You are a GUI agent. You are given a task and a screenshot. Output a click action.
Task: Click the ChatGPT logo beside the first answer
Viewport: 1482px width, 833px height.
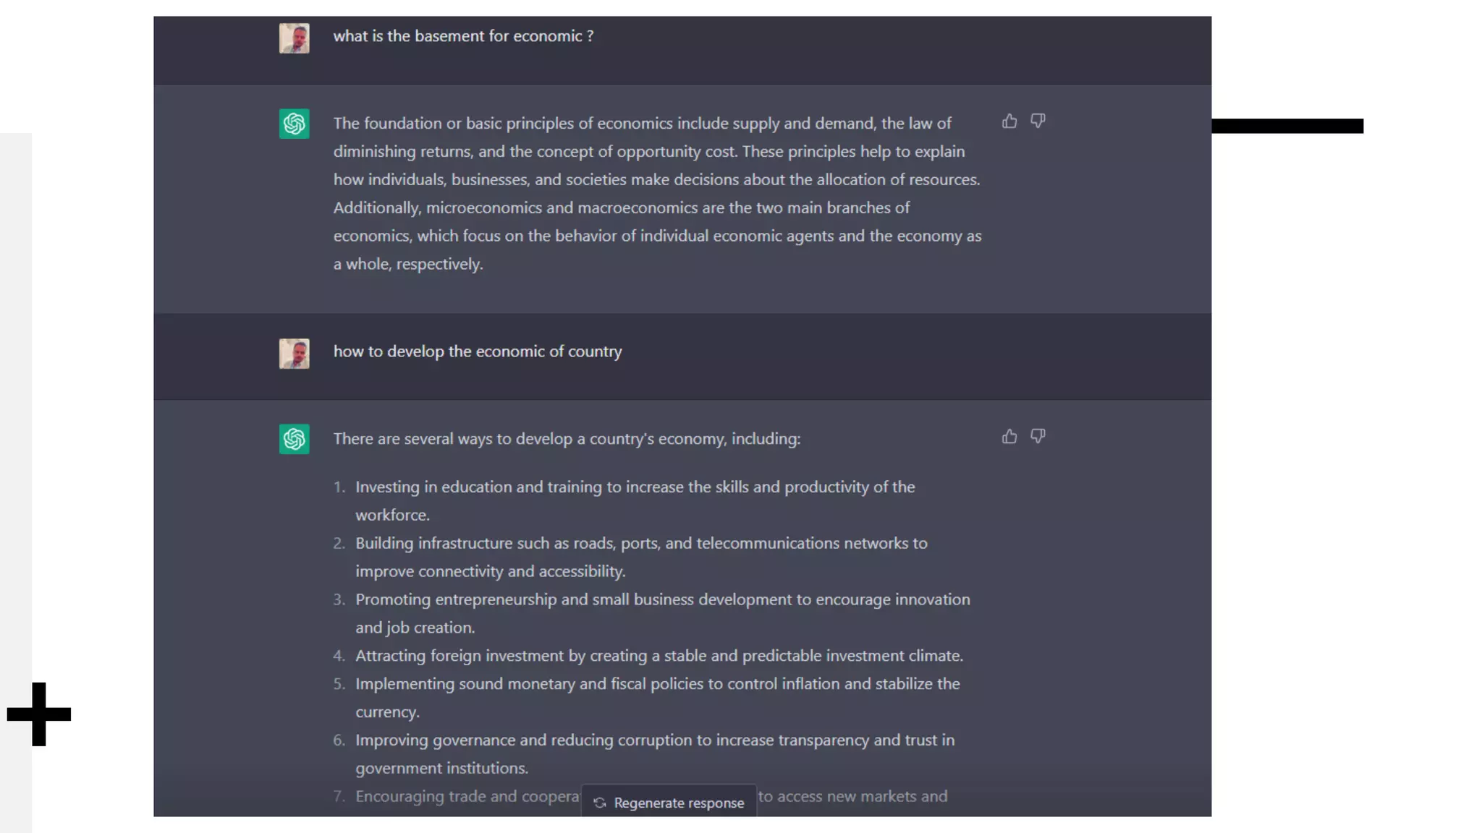click(294, 124)
